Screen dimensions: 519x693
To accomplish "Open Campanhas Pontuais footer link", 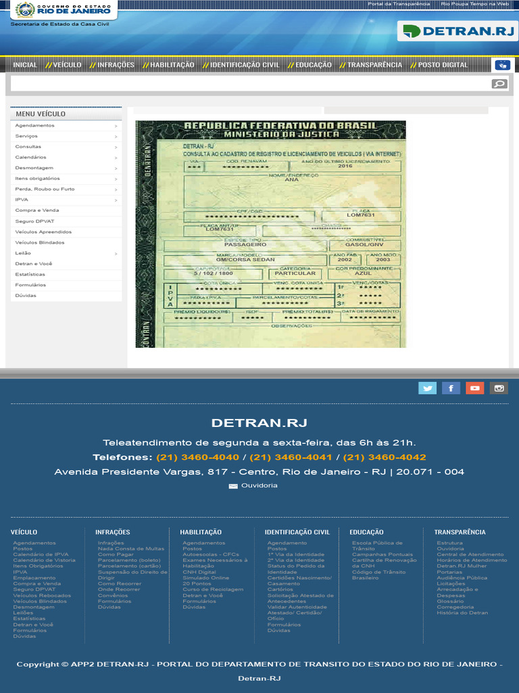I will click(x=382, y=554).
